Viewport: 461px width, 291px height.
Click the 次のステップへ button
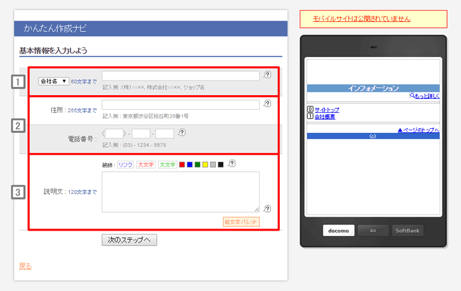click(130, 240)
